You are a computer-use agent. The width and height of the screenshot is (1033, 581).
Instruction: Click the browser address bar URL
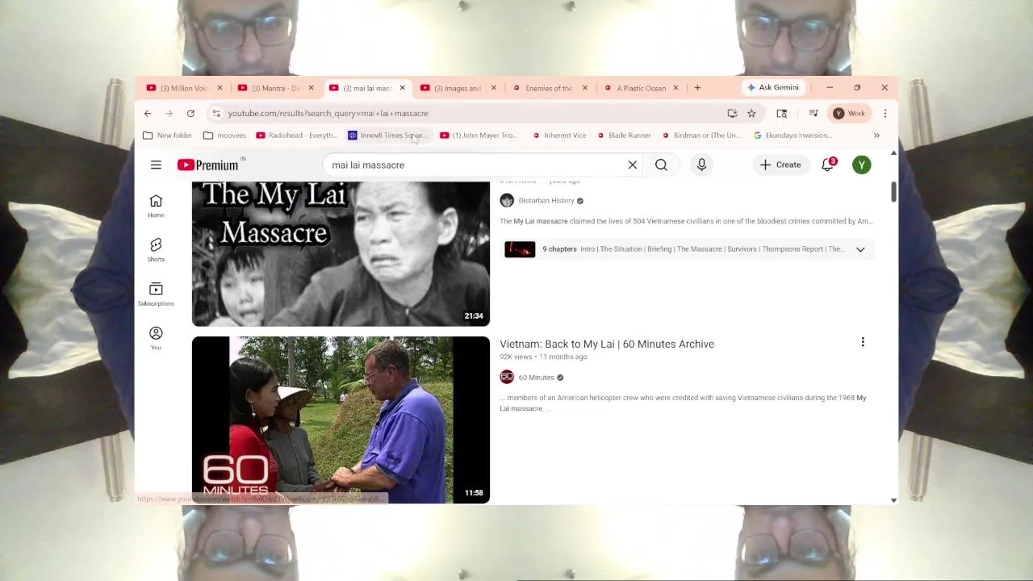tap(328, 113)
